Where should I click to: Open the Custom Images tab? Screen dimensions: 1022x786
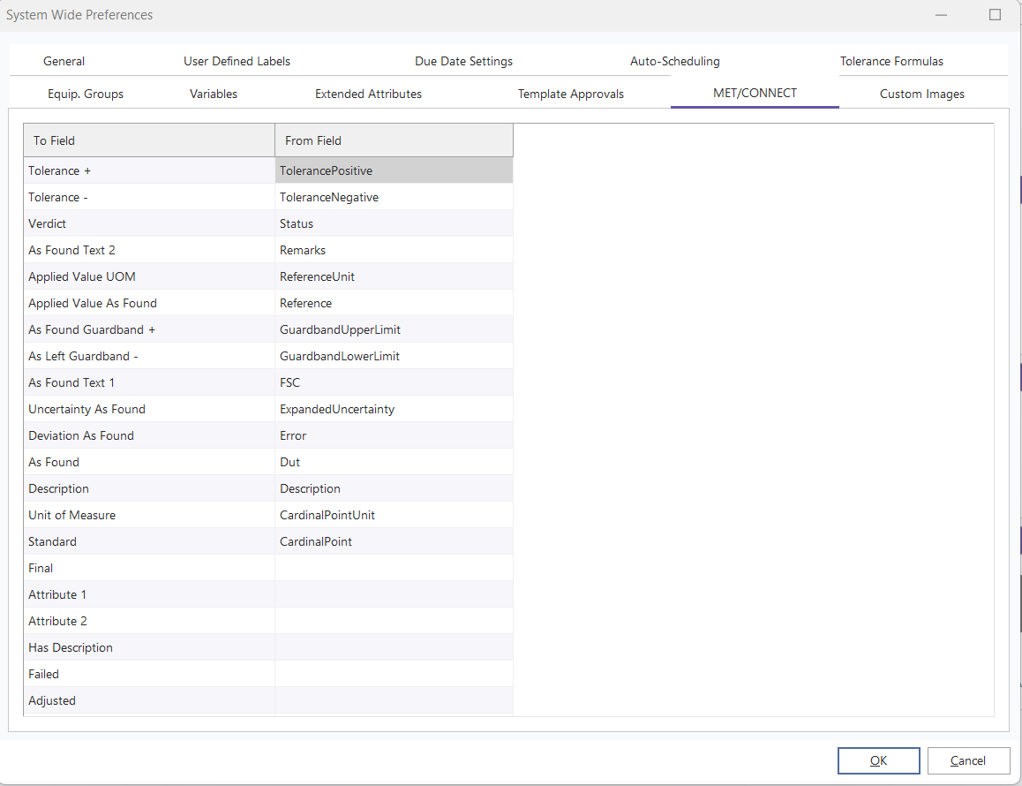pos(921,94)
